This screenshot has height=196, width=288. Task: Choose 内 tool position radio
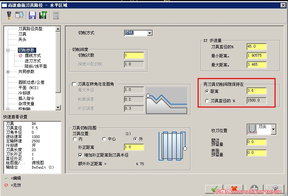click(x=75, y=139)
